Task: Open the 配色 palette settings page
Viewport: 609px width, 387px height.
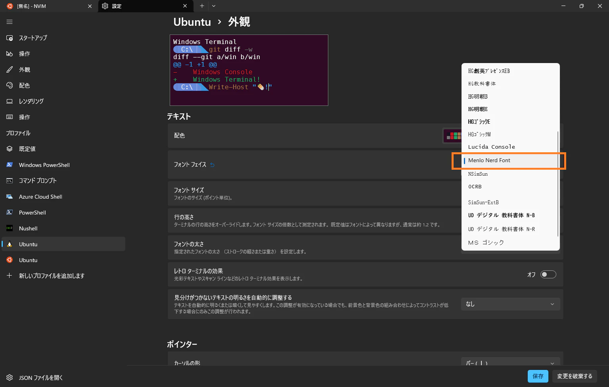Action: 63,85
